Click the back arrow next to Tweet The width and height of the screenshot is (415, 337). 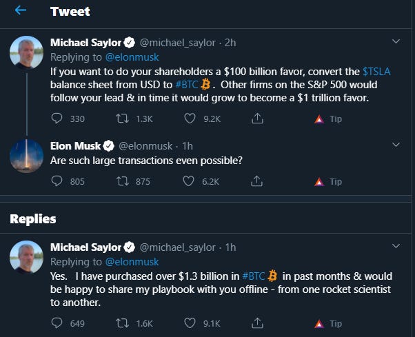tap(21, 10)
